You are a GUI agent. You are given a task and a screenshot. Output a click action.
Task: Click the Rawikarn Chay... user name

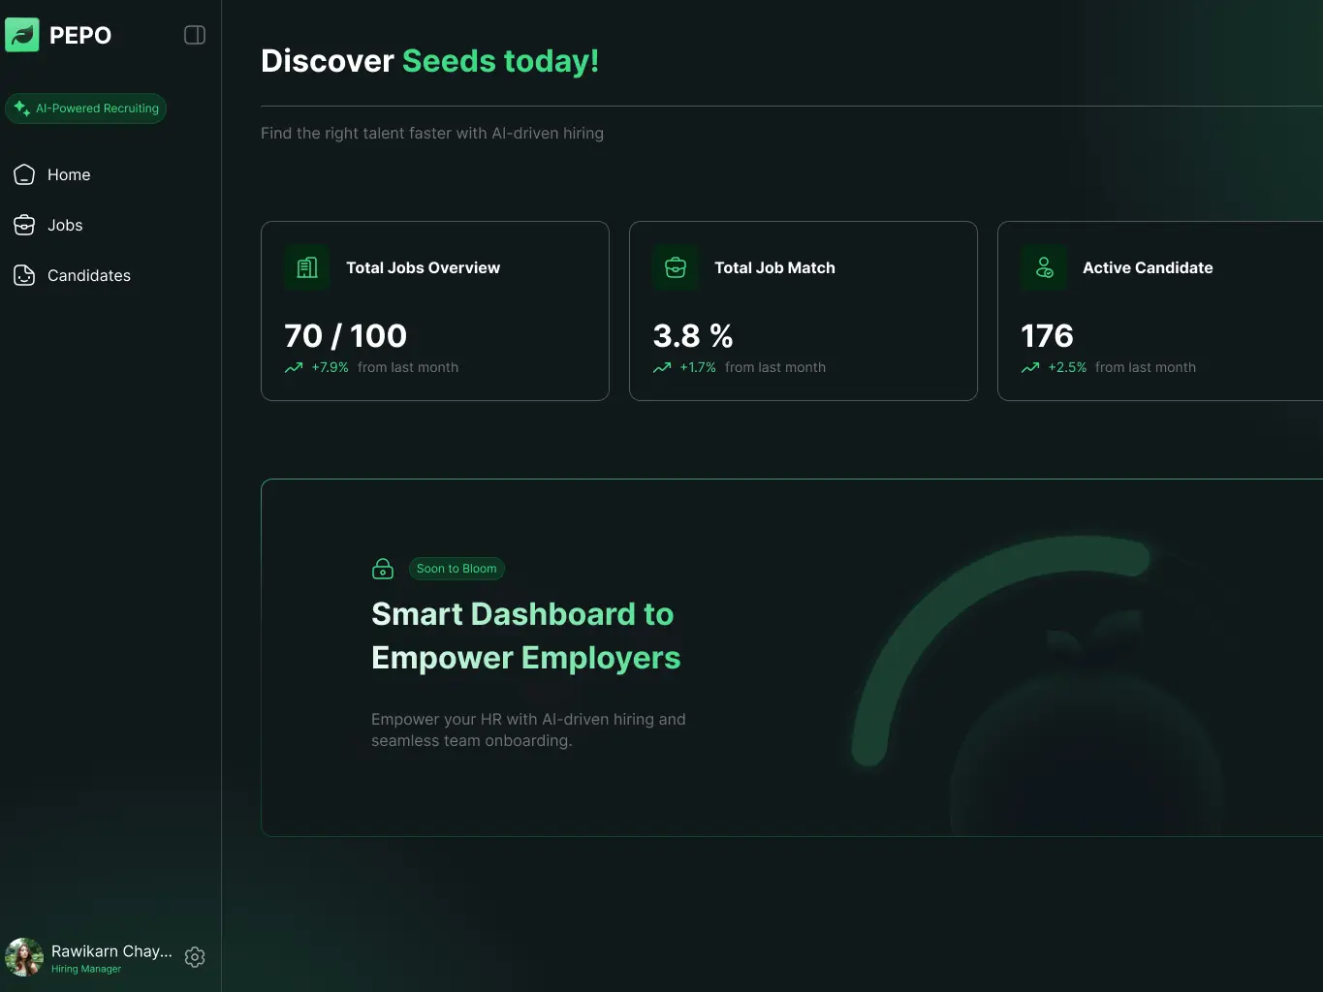tap(111, 951)
